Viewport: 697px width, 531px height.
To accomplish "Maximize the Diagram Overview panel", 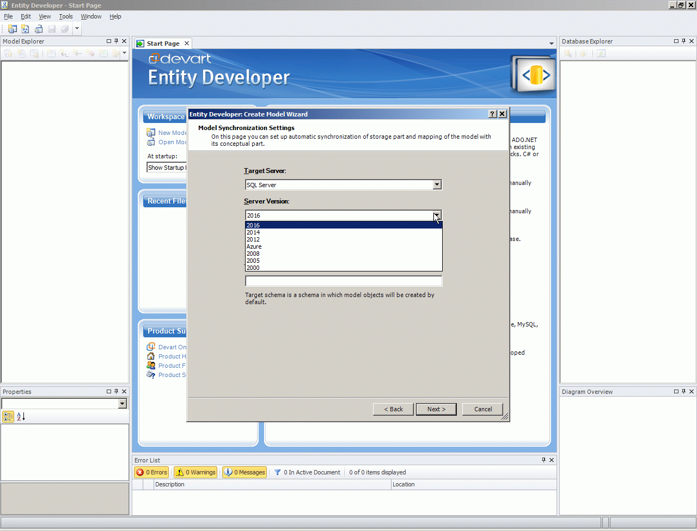I will click(x=676, y=392).
